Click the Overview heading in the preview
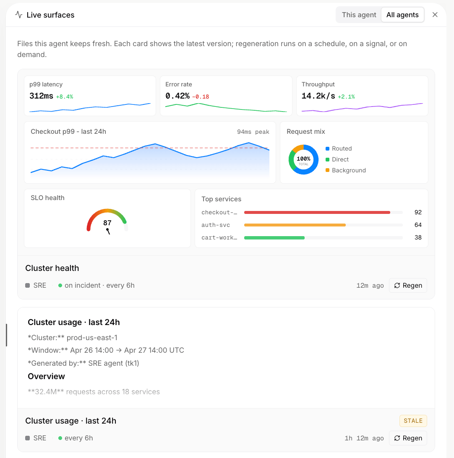 click(46, 376)
